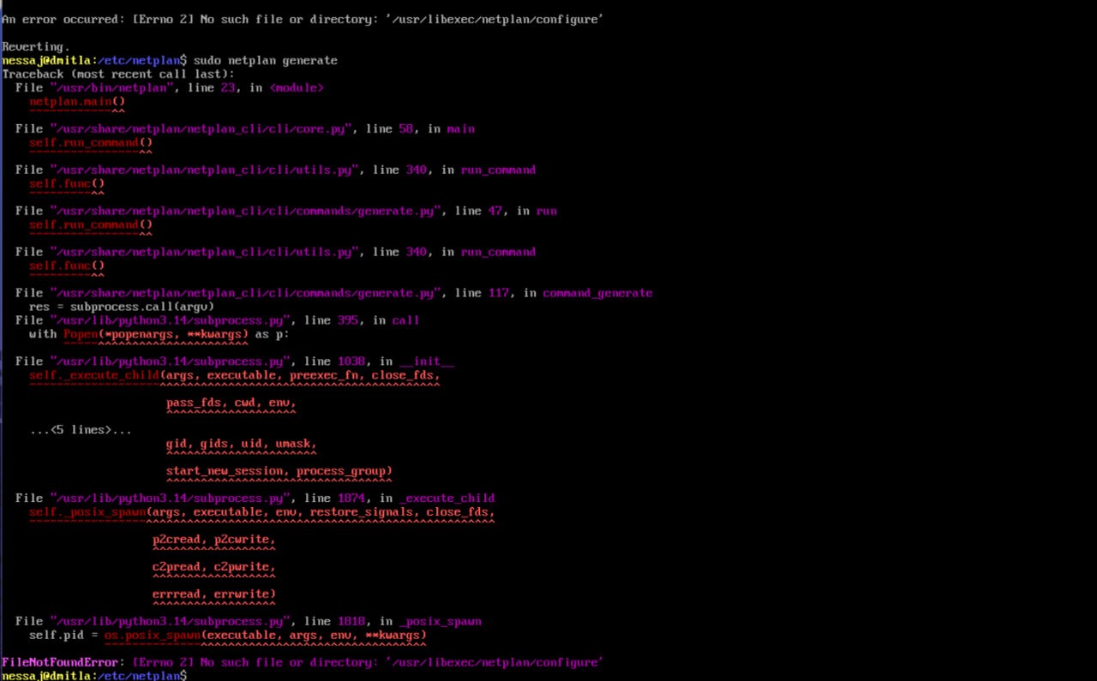Click the 'command_generate' function name
The image size is (1097, 681).
(x=597, y=293)
